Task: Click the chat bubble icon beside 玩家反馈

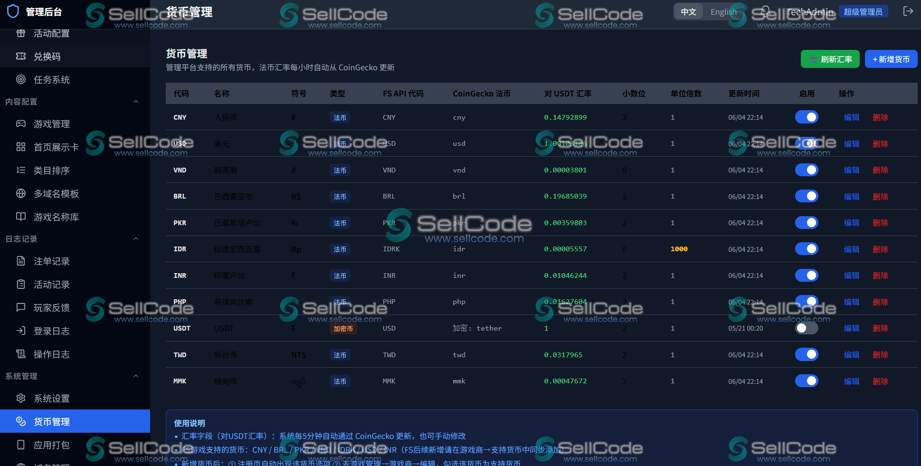Action: tap(21, 307)
